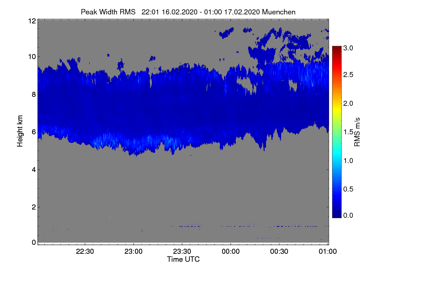Click the 23:30 time axis label
Screen dimensions: 432x288
pos(182,252)
